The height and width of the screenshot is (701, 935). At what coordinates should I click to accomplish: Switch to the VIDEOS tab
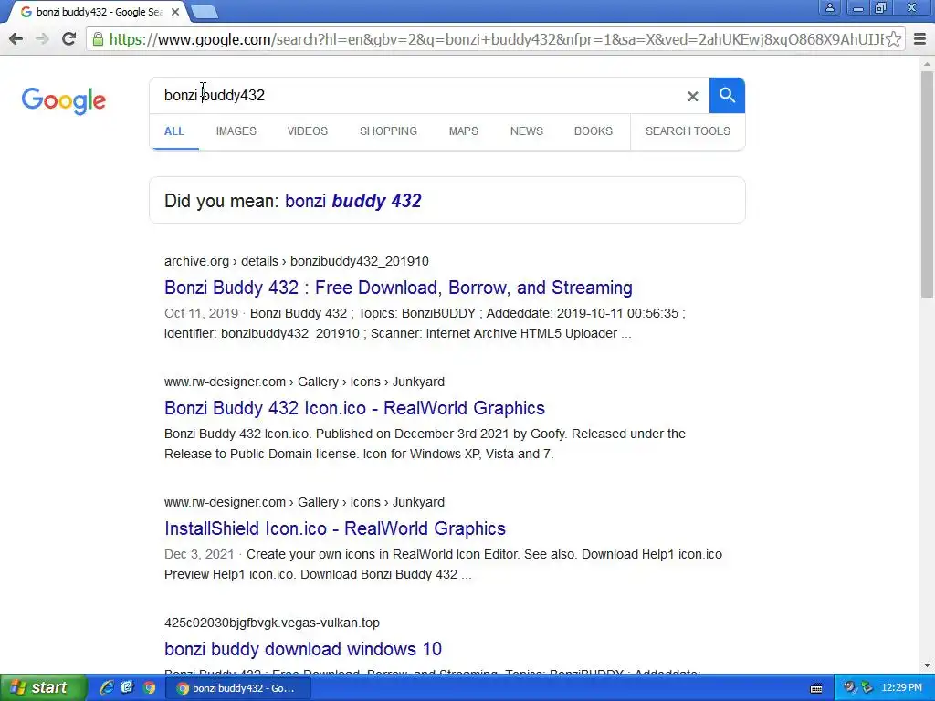coord(308,131)
